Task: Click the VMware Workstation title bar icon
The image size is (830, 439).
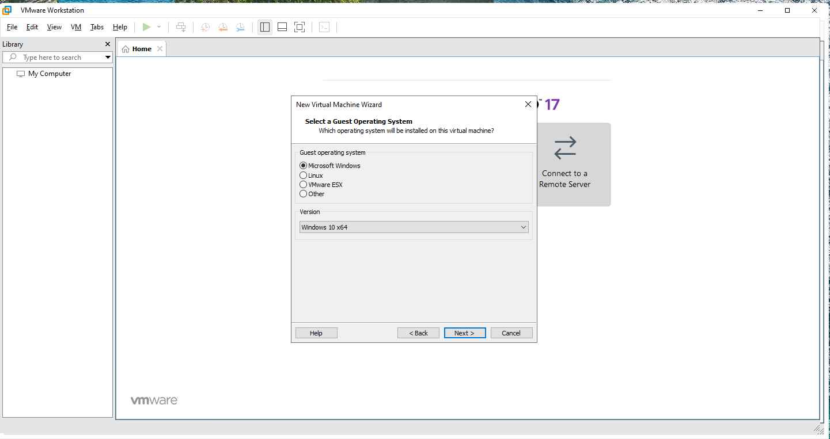Action: click(x=7, y=10)
